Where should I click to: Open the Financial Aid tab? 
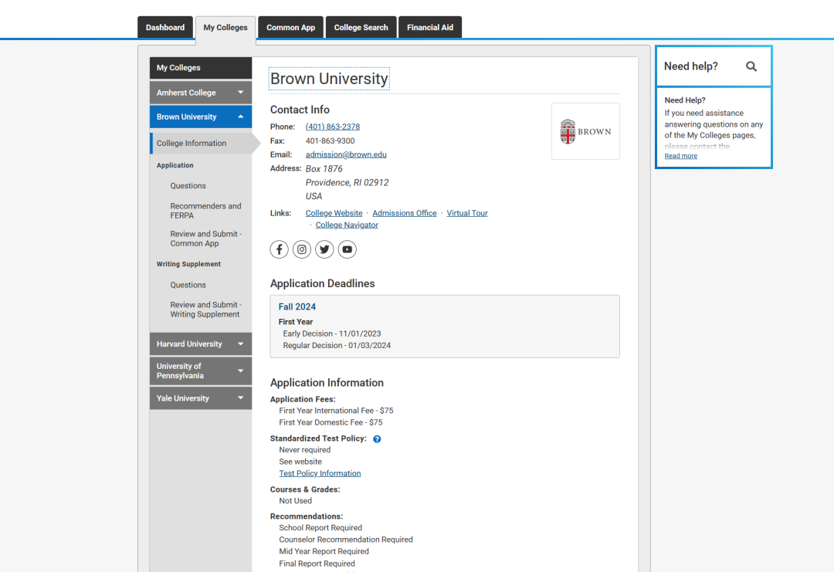pos(430,28)
